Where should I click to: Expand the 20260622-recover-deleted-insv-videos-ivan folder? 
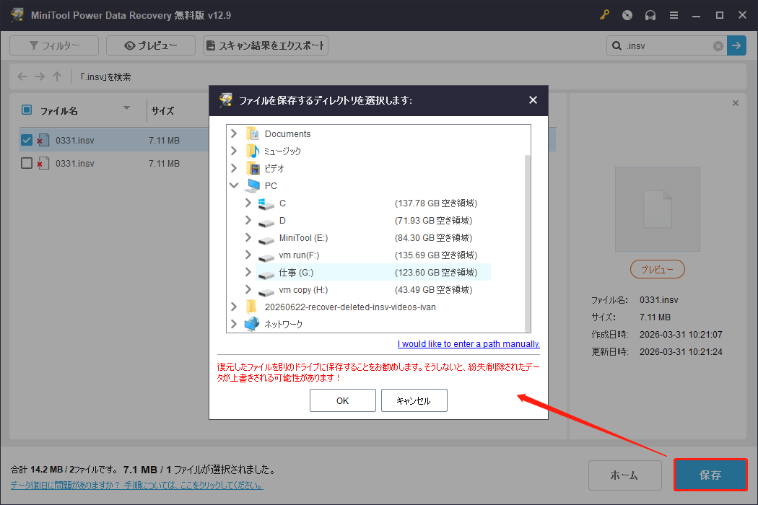234,307
